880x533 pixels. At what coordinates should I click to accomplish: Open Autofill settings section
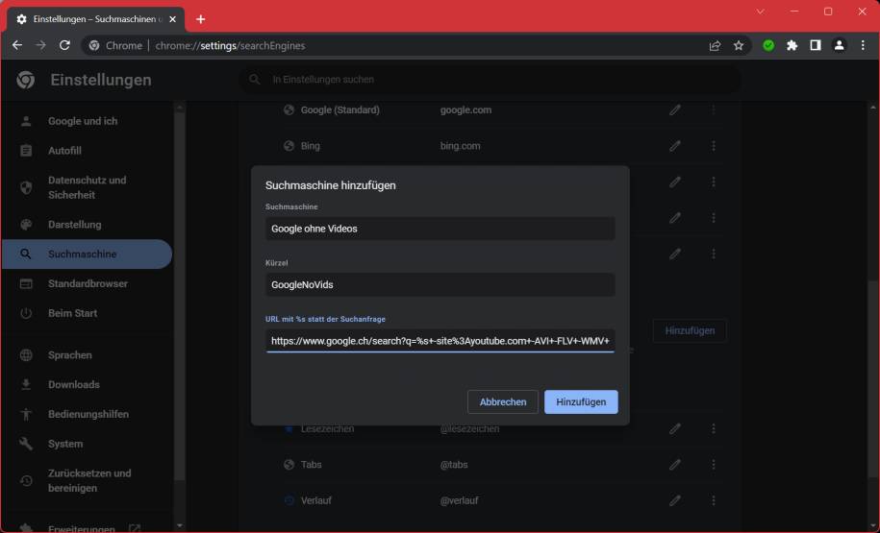(x=64, y=151)
